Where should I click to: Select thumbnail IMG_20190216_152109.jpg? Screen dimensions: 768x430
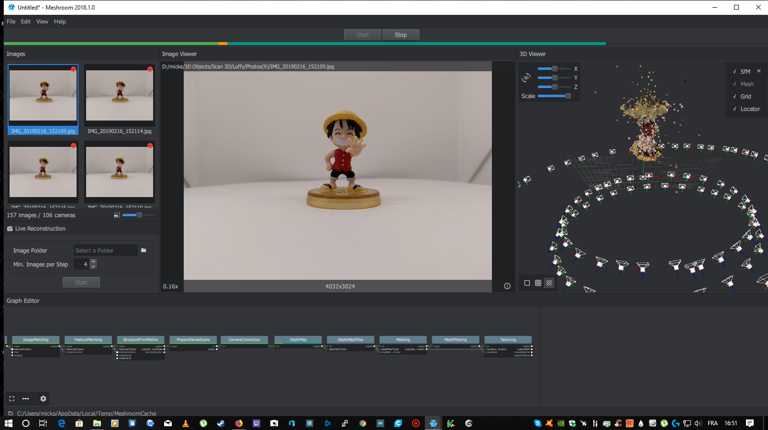pyautogui.click(x=43, y=100)
